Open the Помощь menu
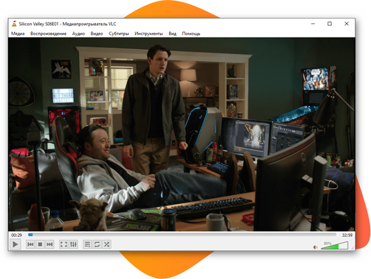 (191, 34)
